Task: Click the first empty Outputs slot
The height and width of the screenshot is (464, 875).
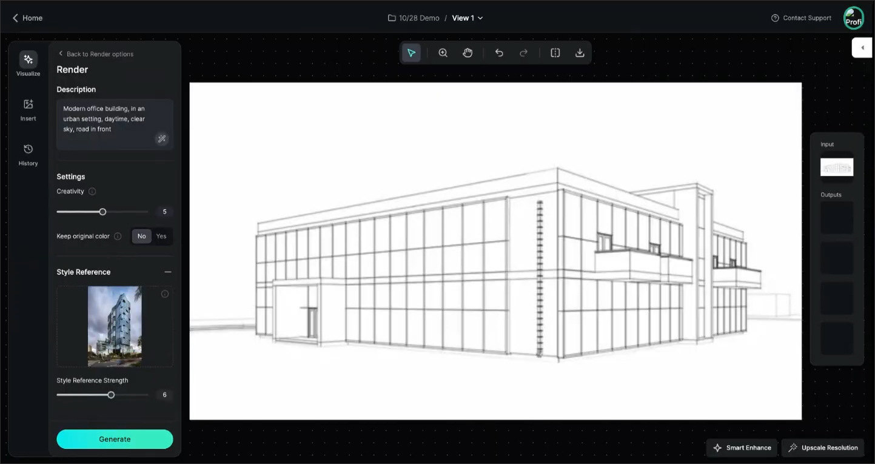Action: [x=837, y=218]
